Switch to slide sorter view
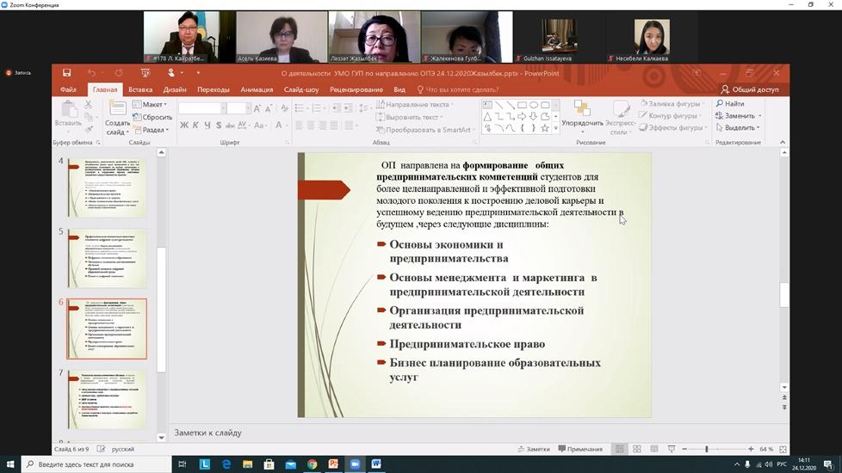842x473 pixels. tap(637, 449)
